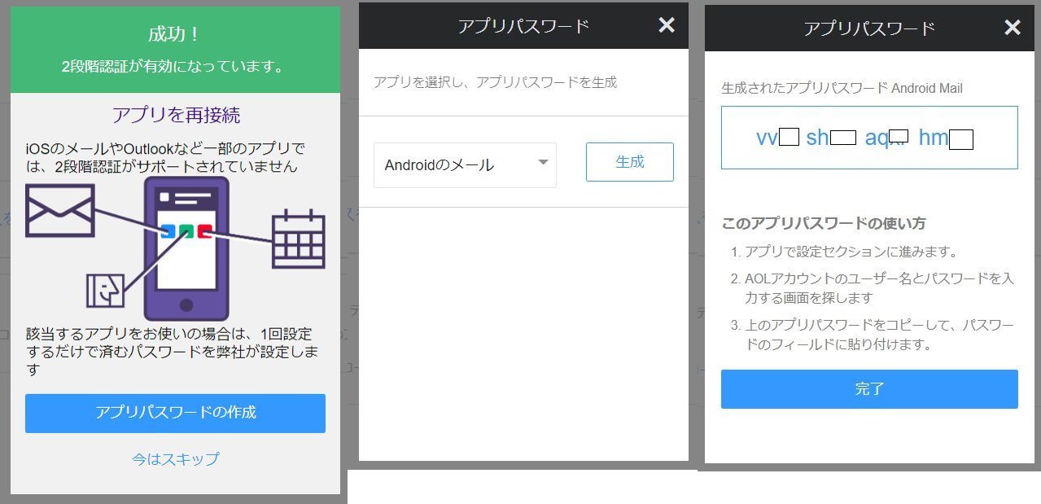Click the アプリパスワードの作成 button

click(175, 413)
